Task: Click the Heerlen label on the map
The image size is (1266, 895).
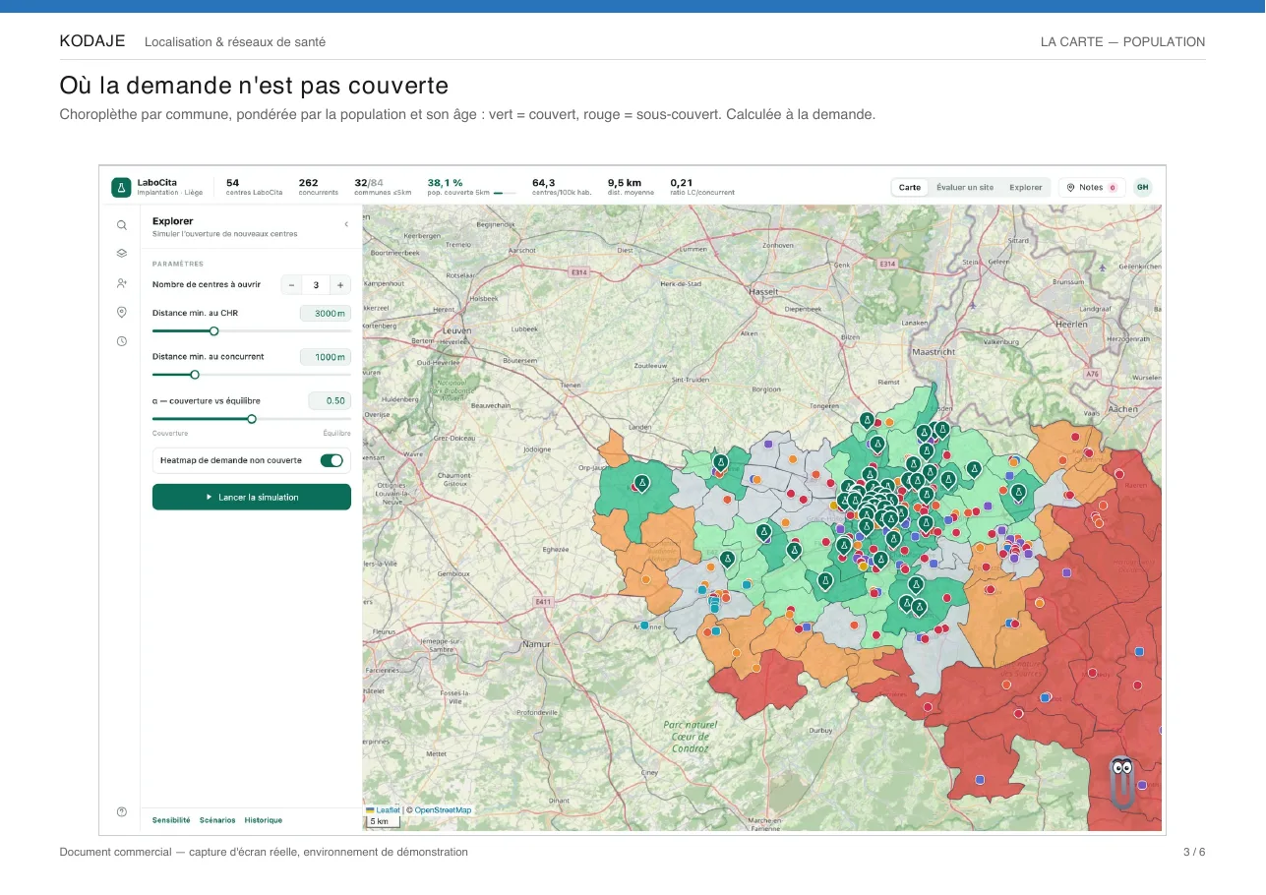Action: (1071, 323)
